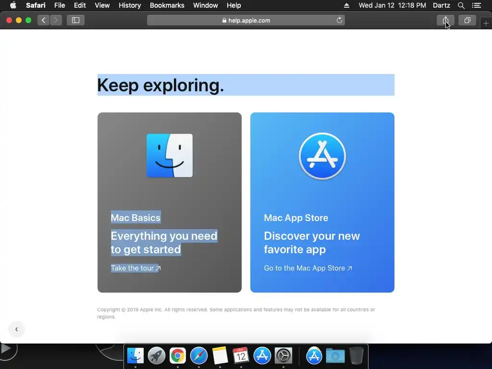Viewport: 492px width, 369px height.
Task: Click the Share toolbar button
Action: coord(445,20)
